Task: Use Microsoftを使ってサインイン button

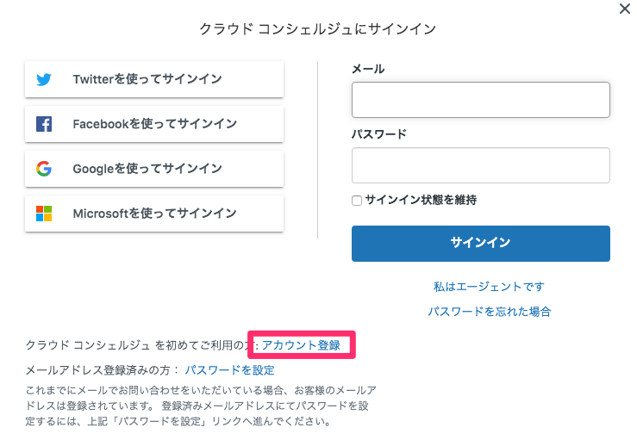Action: click(x=154, y=214)
